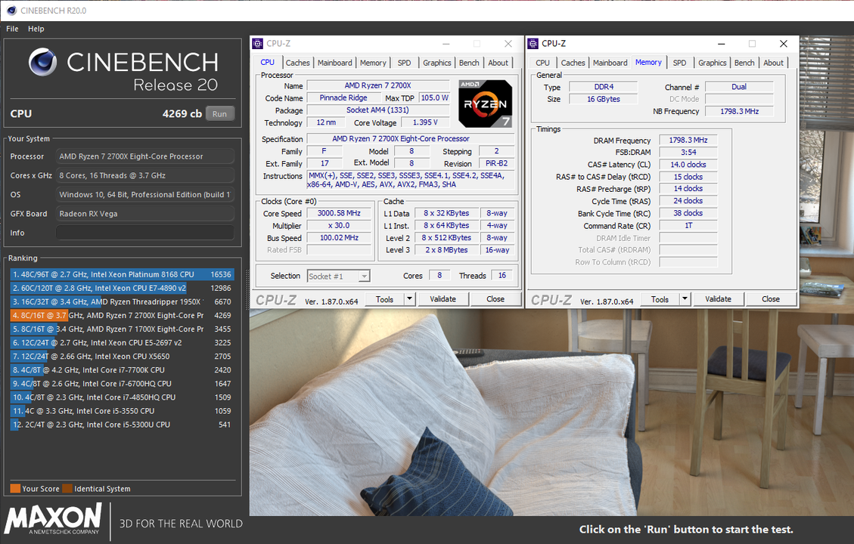The height and width of the screenshot is (544, 854).
Task: Select ranking row Intel Xeon CPU X5650
Action: 123,357
